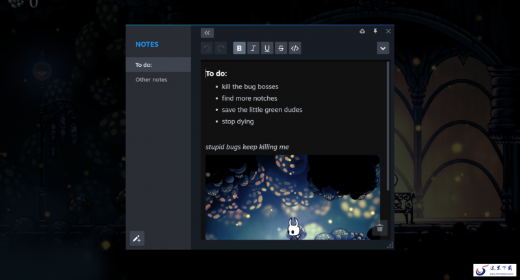Click 'save the little green dudes' bullet
The width and height of the screenshot is (520, 280).
(262, 110)
